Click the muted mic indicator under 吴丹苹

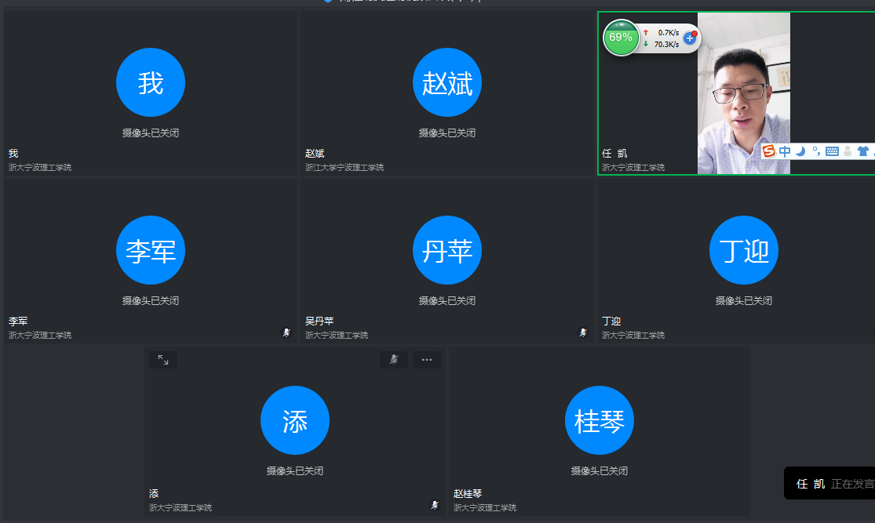(x=583, y=332)
